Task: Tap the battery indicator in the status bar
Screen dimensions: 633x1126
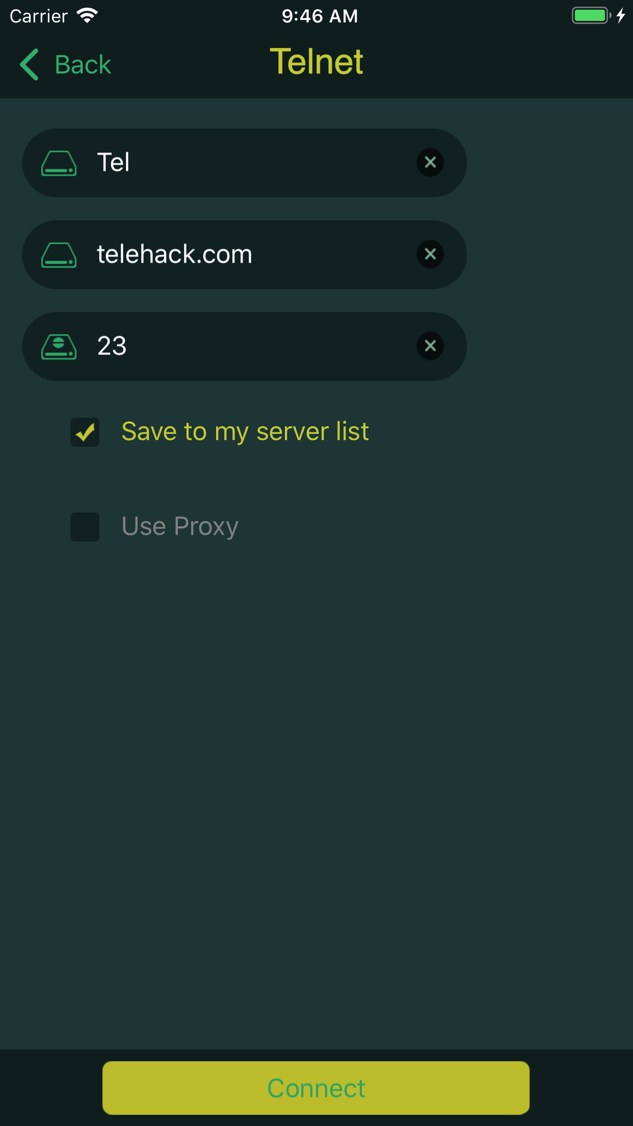Action: (591, 16)
